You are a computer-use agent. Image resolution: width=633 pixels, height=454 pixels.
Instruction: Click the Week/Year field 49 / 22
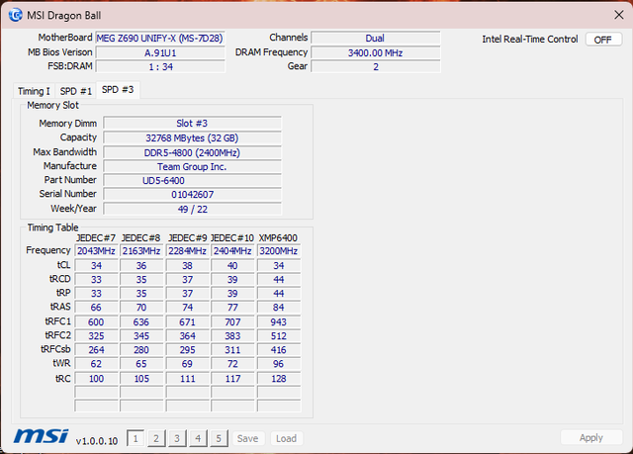[192, 209]
